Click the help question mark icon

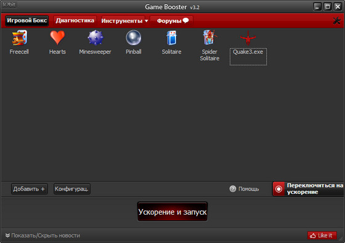tap(233, 189)
